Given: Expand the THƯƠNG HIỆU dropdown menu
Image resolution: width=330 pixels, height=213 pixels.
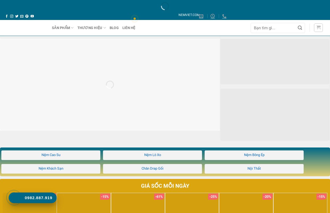Looking at the screenshot, I should (92, 28).
